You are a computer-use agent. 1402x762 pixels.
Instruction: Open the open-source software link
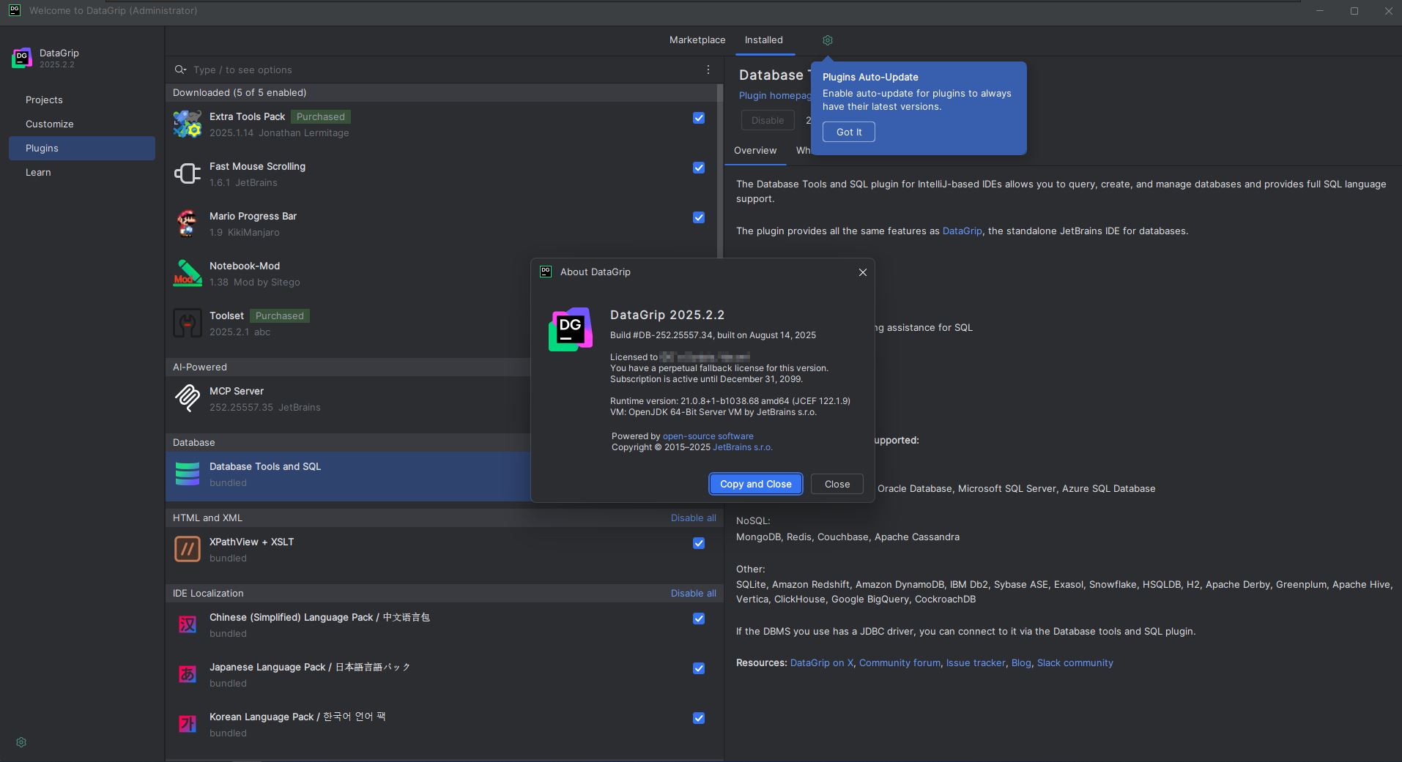click(708, 436)
